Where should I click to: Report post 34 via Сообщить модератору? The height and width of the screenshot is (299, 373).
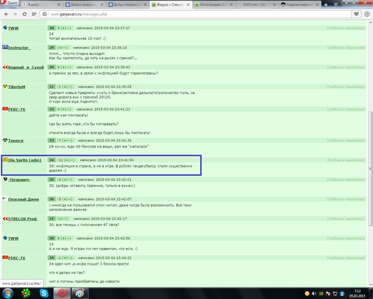point(346,160)
